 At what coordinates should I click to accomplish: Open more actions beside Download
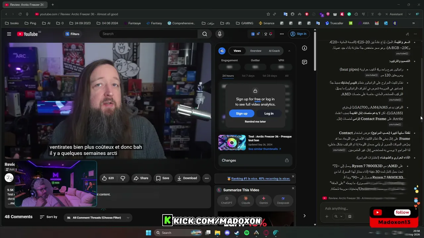click(207, 178)
